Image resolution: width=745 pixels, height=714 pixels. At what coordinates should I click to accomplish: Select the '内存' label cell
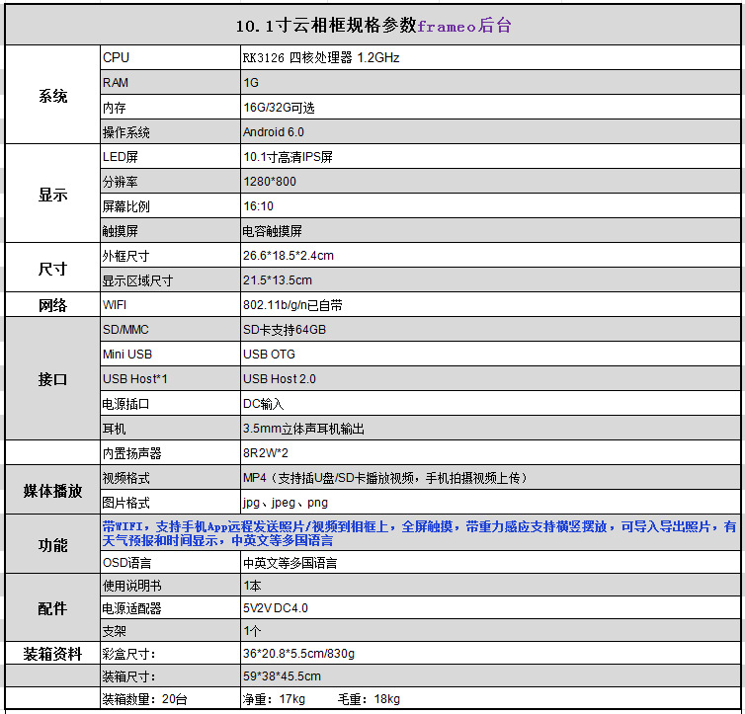click(170, 107)
